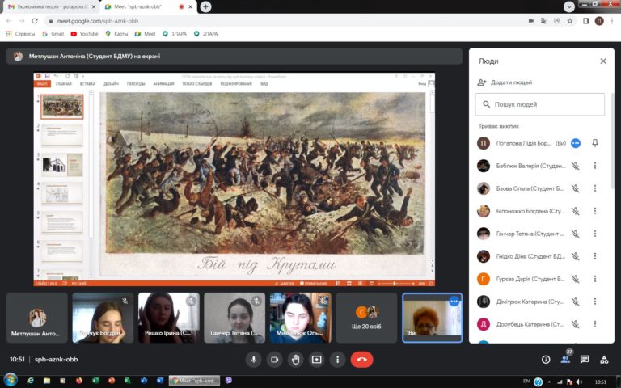Mute Дімітрюк Катерина microphone icon
Screen dimensions: 621x388
pyautogui.click(x=576, y=302)
